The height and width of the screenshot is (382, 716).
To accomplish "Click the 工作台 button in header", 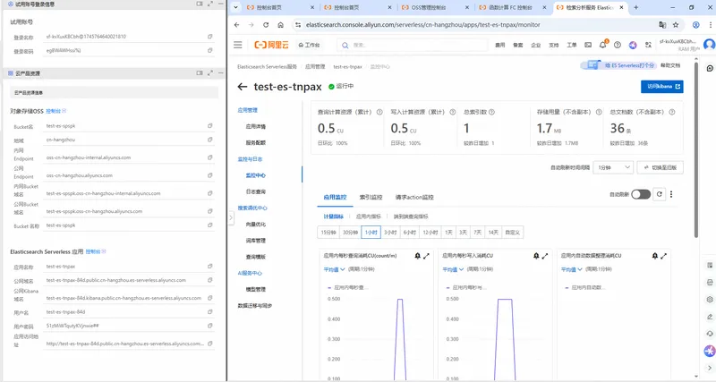I will pos(309,45).
